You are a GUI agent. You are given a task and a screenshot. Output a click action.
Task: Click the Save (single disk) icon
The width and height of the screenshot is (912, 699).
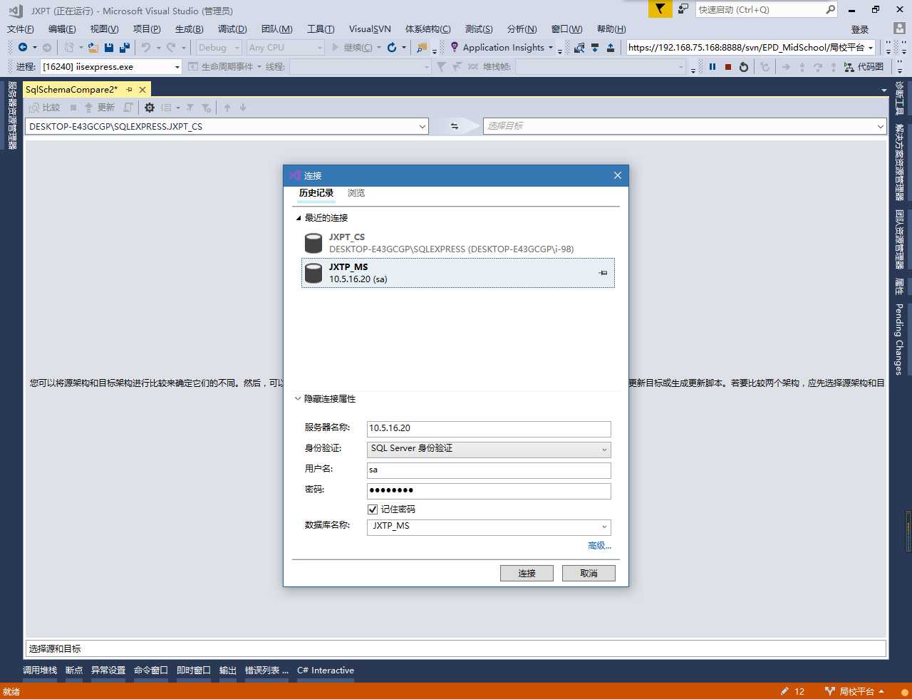pyautogui.click(x=109, y=48)
